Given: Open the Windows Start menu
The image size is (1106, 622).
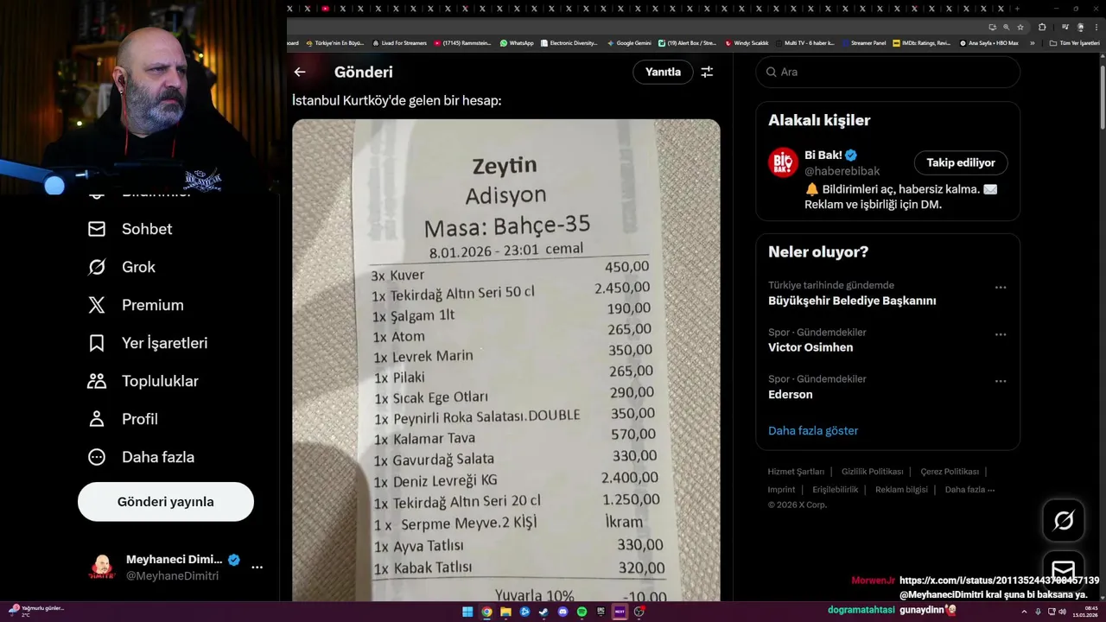Looking at the screenshot, I should pos(467,612).
